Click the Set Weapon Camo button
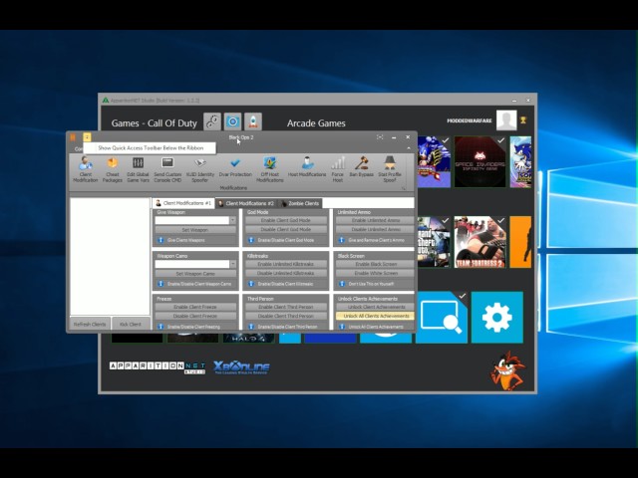The image size is (638, 478). coord(195,274)
